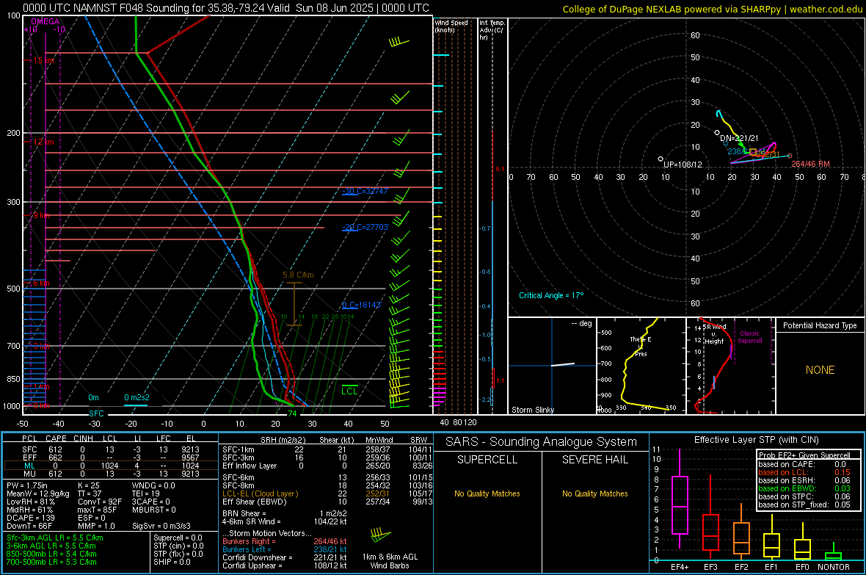Click the orange mean-wind square on hodograph
866x575 pixels.
click(x=753, y=151)
